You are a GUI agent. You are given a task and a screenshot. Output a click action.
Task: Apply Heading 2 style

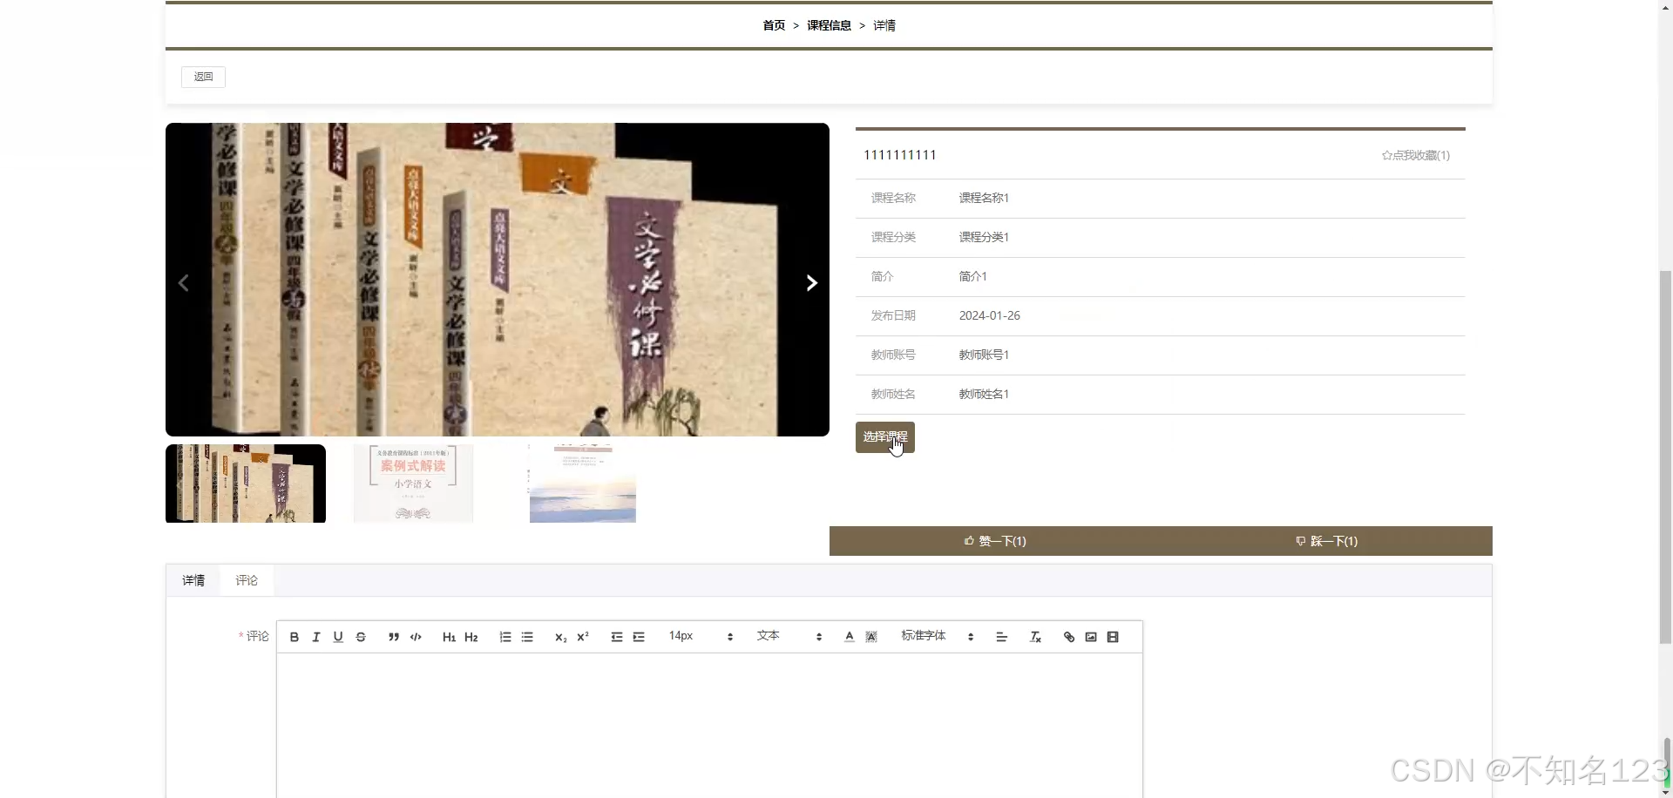[471, 637]
